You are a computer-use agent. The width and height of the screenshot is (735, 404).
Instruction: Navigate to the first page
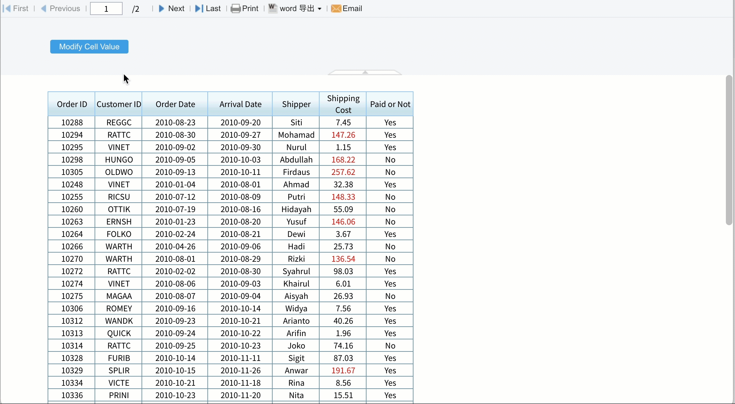pos(16,8)
